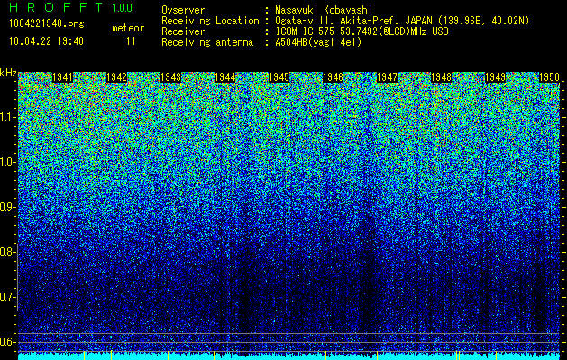The image size is (567, 360).
Task: Select the 1943 time marker
Action: tap(170, 77)
